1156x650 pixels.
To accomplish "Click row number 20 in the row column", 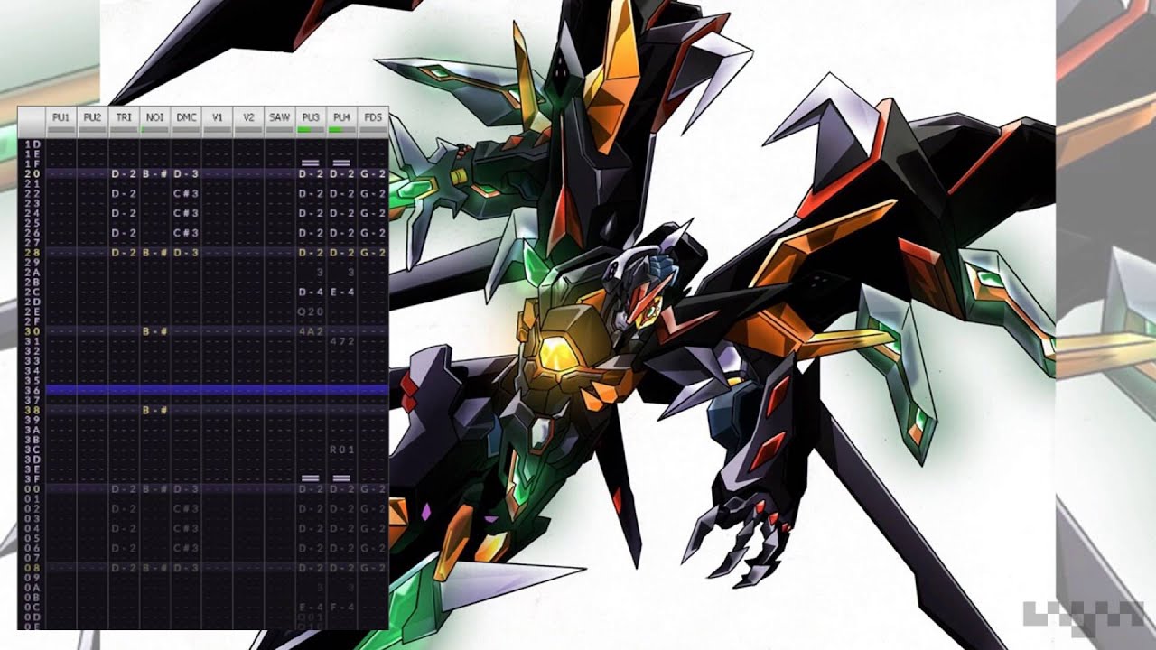I will click(x=33, y=173).
